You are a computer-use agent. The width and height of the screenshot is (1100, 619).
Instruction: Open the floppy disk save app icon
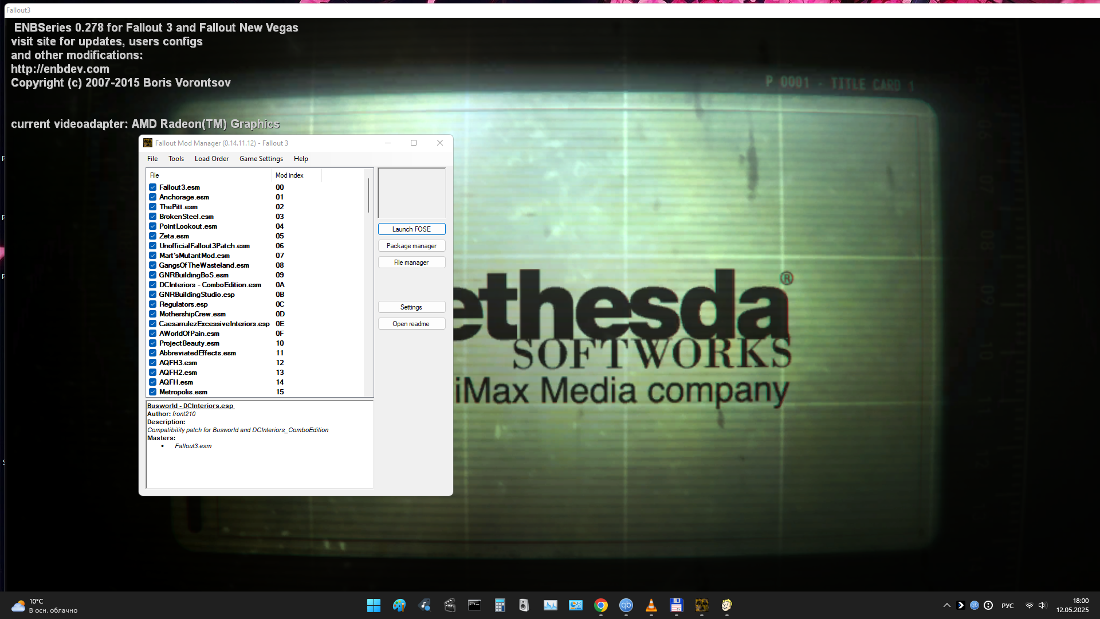coord(677,605)
